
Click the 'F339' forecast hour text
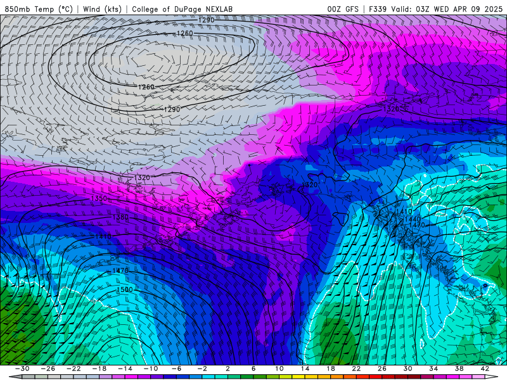[x=377, y=9]
